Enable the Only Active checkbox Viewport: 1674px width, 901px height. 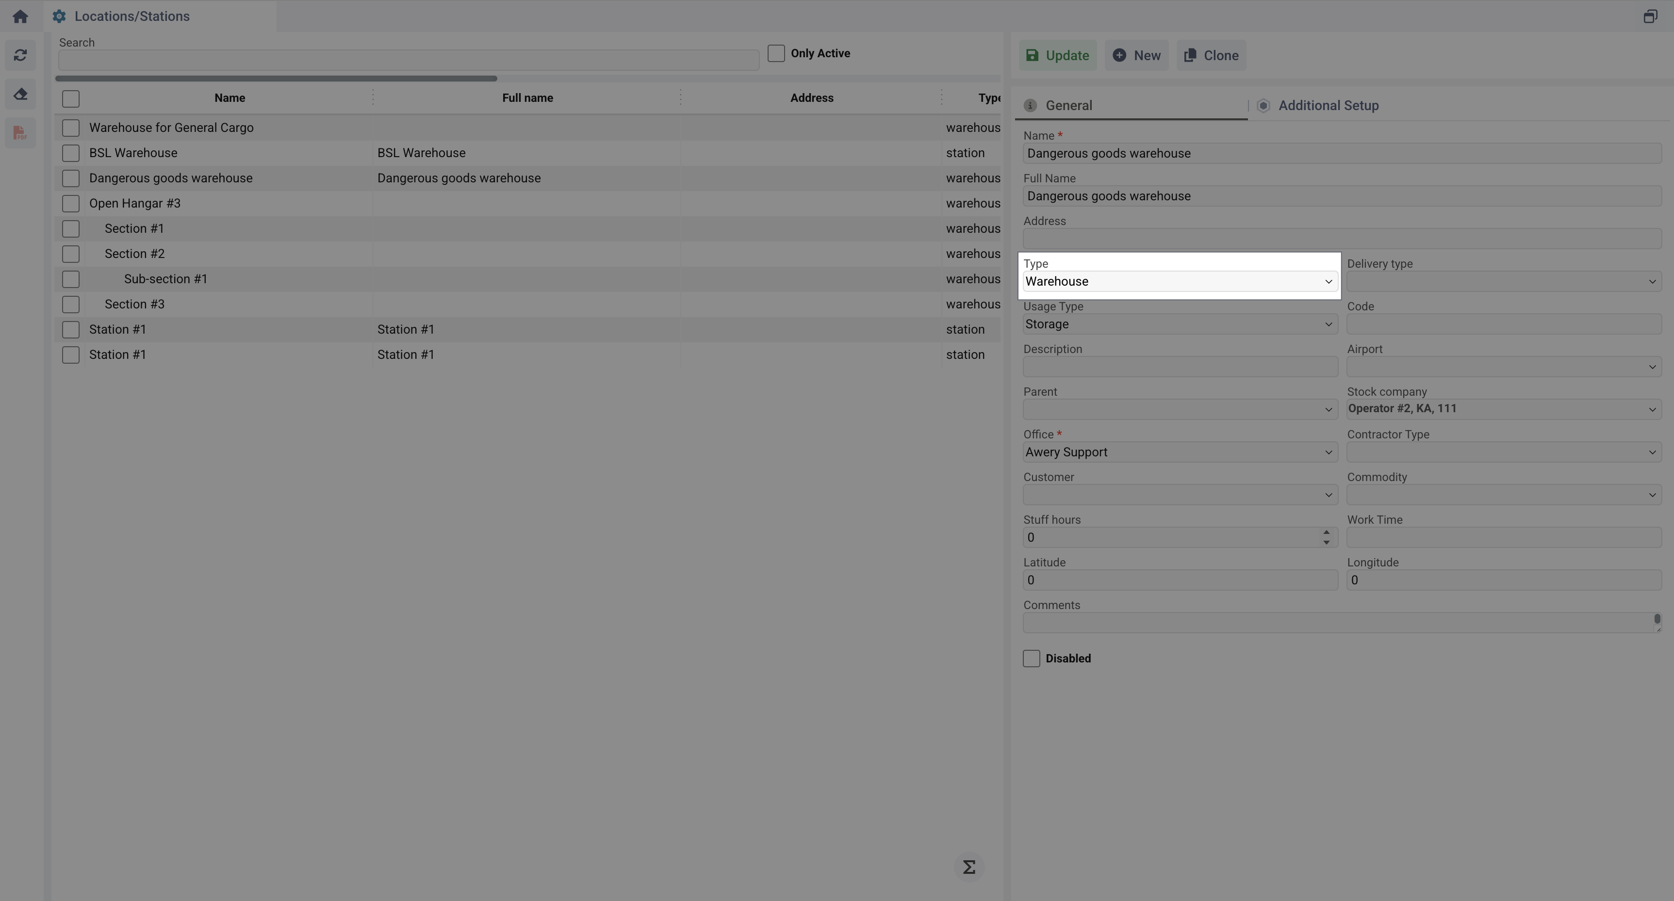(776, 53)
